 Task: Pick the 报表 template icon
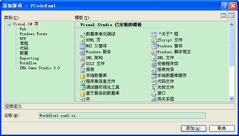(x=83, y=70)
